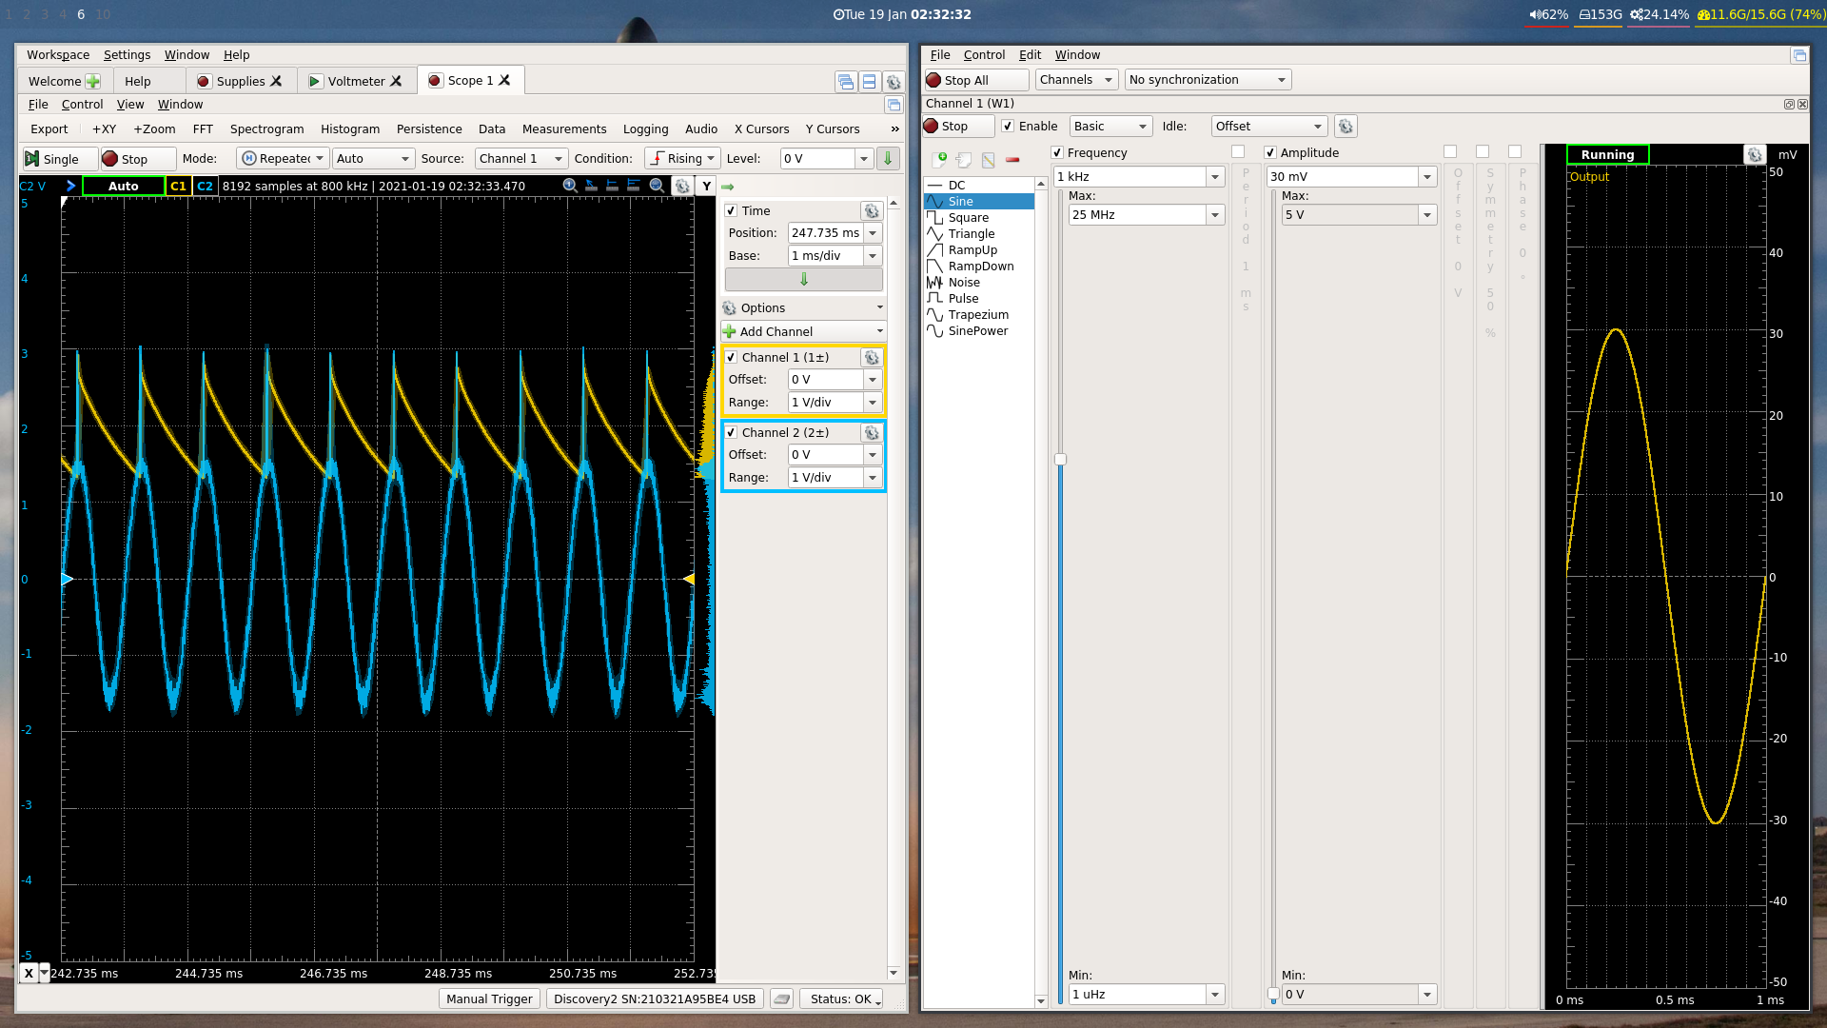Click the zoom-fit magnifier on the scope plot
This screenshot has width=1827, height=1028.
pyautogui.click(x=656, y=187)
